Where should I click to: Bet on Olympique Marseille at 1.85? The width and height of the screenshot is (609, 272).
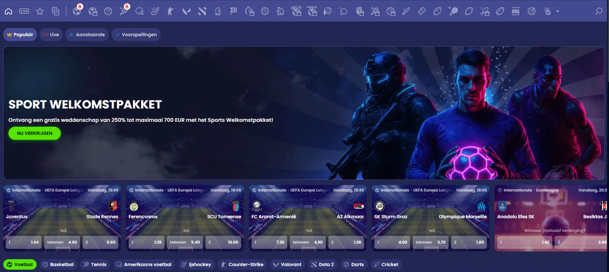coord(469,242)
